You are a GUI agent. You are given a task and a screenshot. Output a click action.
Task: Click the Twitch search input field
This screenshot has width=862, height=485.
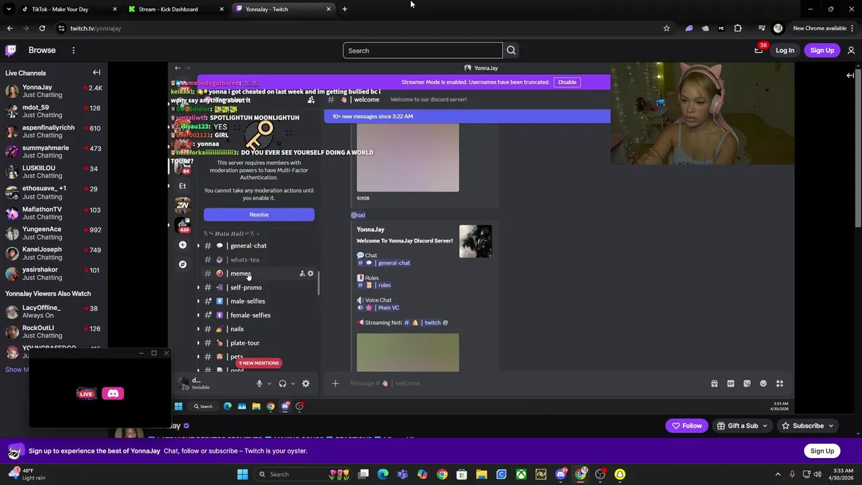[x=423, y=51]
